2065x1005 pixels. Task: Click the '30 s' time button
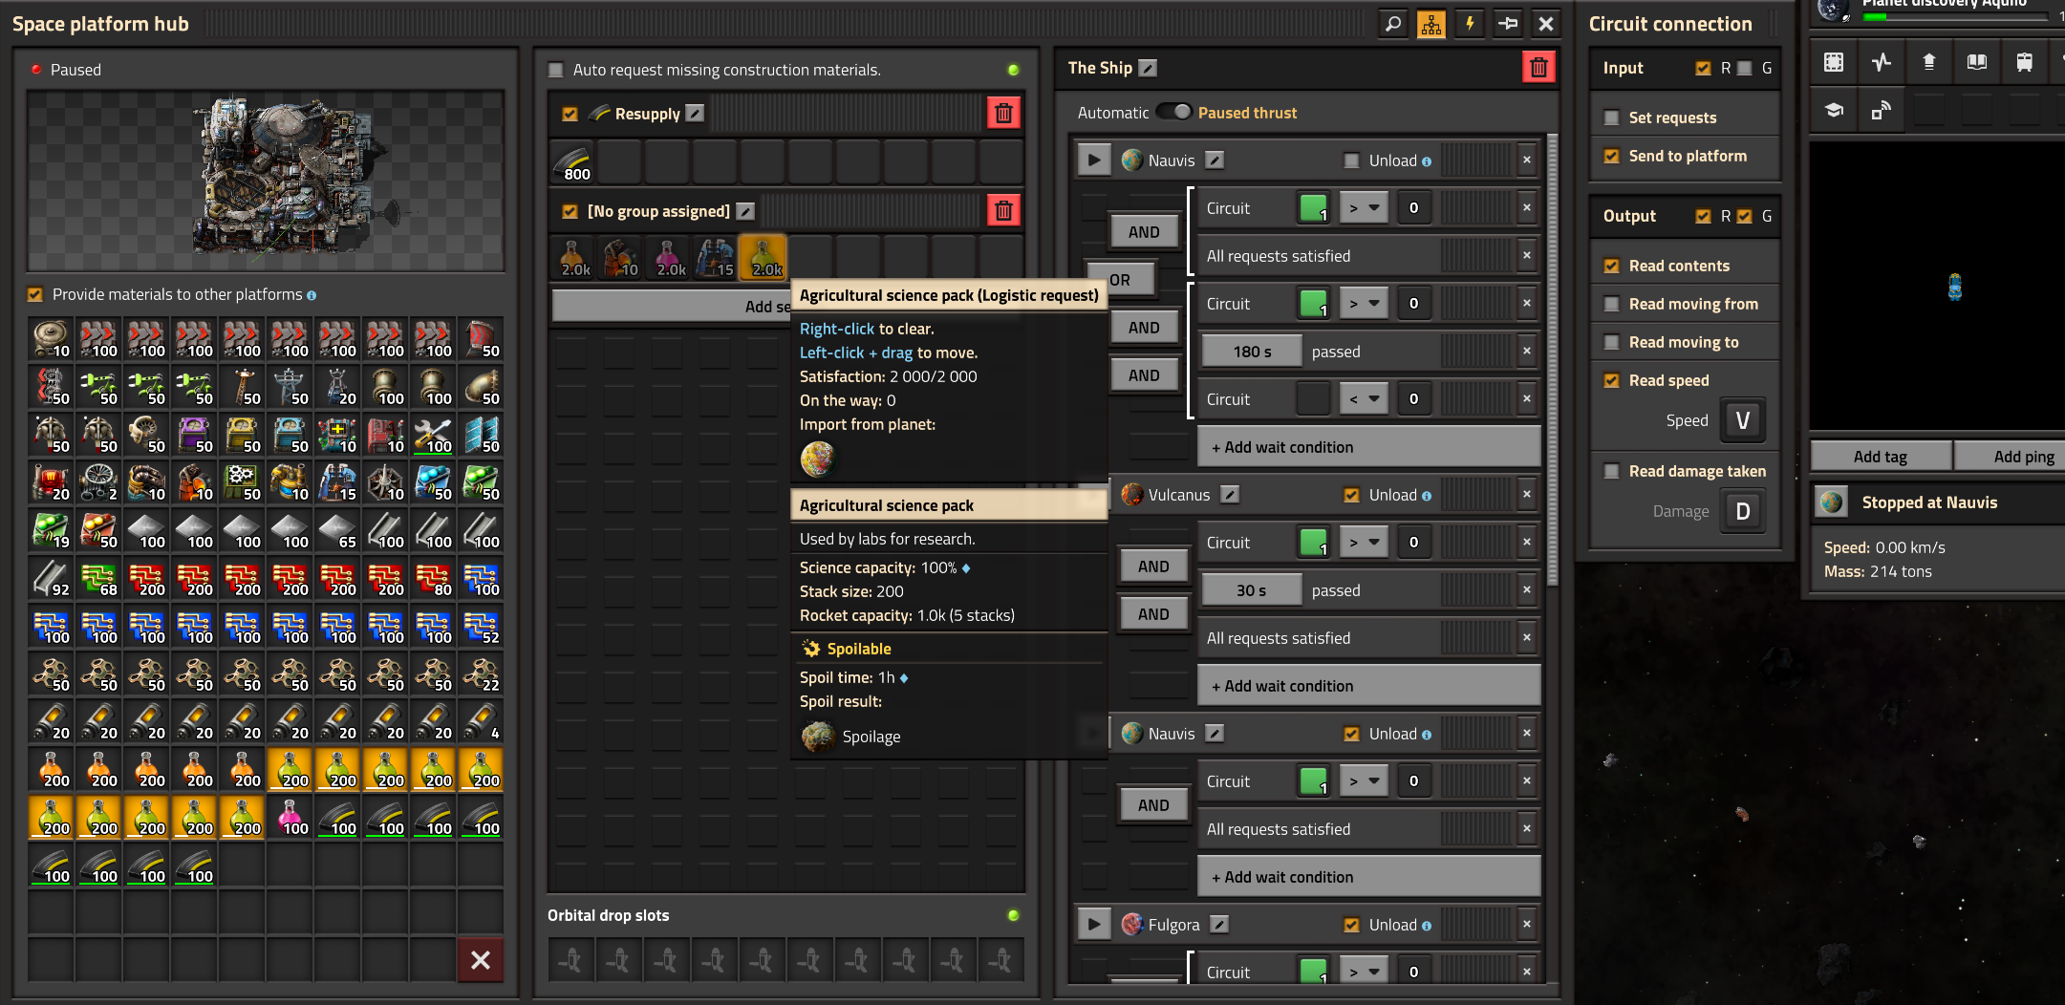click(x=1252, y=589)
